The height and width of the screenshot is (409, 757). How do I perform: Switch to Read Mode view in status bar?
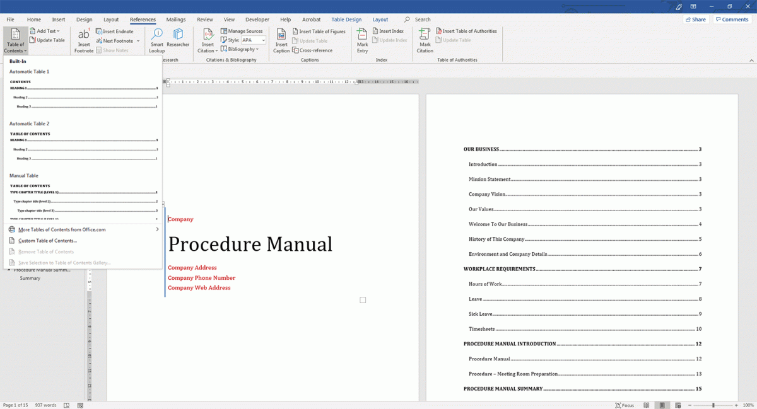pos(646,405)
